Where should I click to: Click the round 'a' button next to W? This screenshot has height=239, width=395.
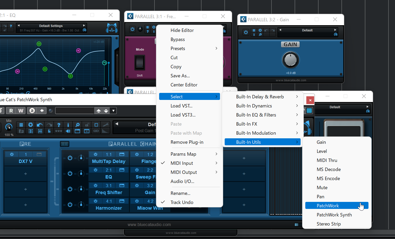tap(32, 111)
